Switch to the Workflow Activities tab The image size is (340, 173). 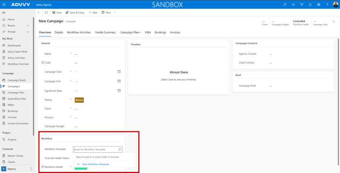(x=79, y=32)
